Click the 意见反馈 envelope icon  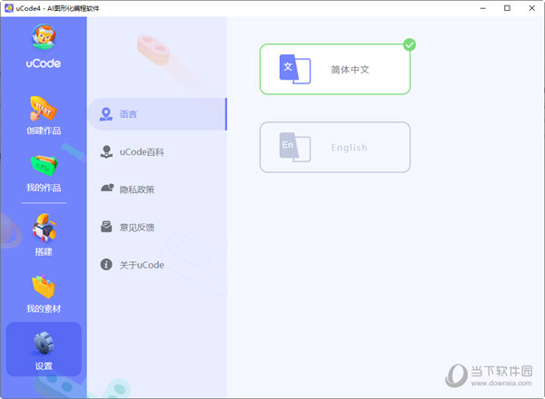106,226
